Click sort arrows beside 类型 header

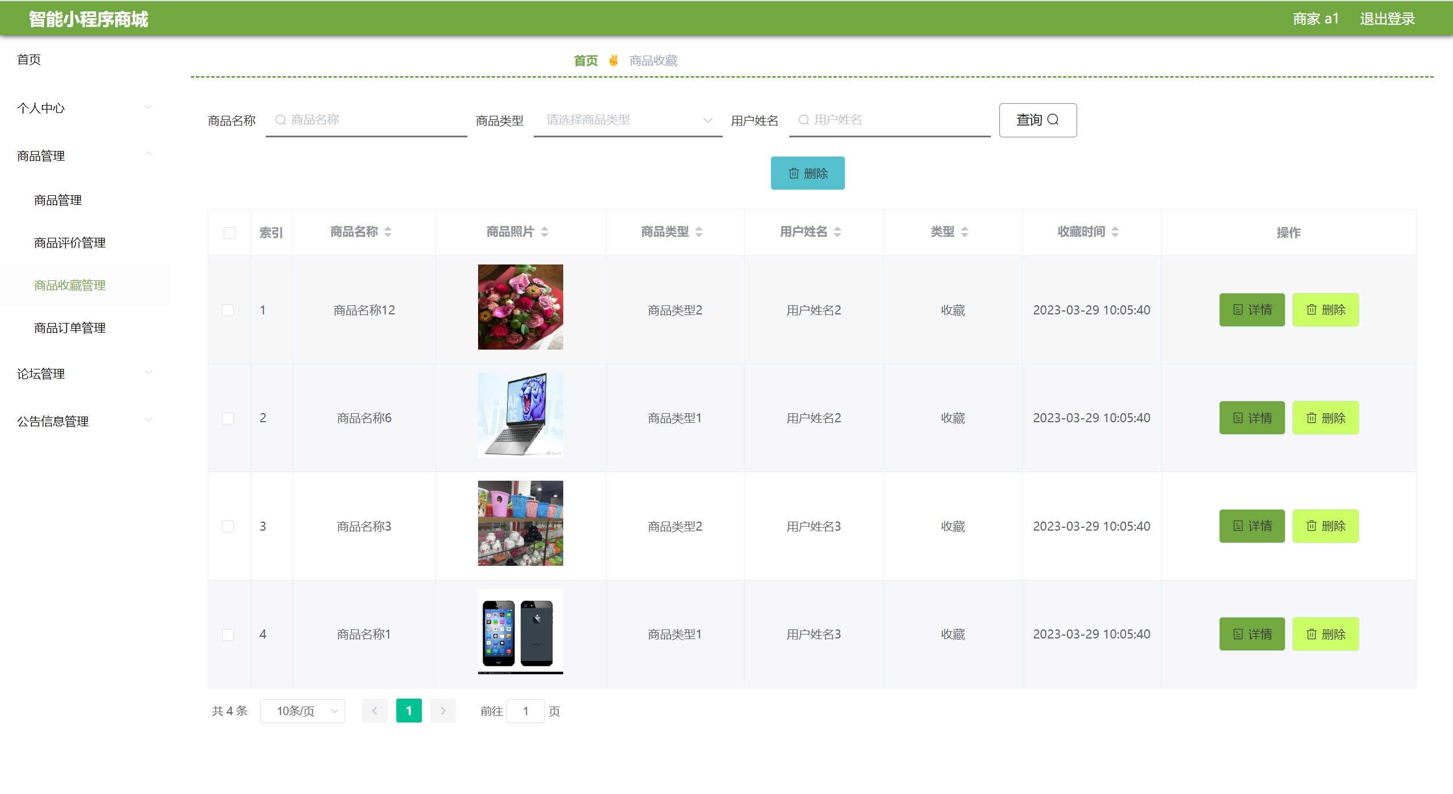point(964,232)
